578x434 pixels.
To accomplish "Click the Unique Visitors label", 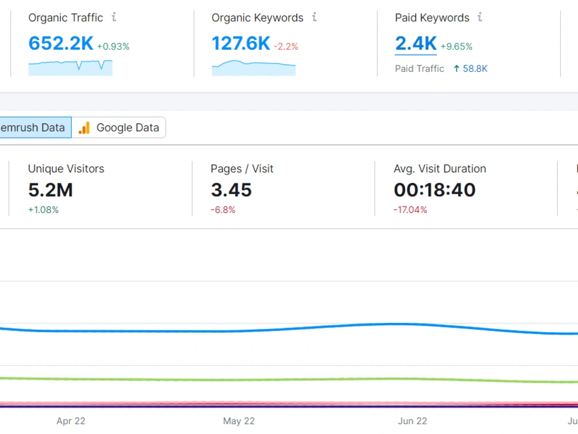I will (66, 168).
